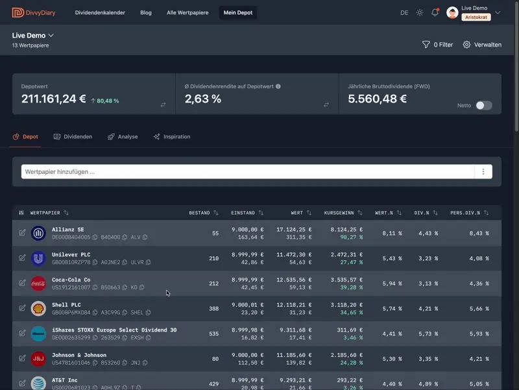This screenshot has width=519, height=390.
Task: Open the three-dot menu beside search field
Action: (x=483, y=172)
